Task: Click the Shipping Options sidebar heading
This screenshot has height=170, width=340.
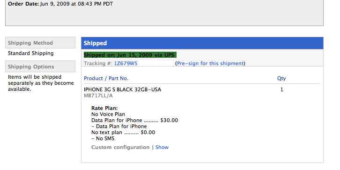Action: (x=40, y=67)
